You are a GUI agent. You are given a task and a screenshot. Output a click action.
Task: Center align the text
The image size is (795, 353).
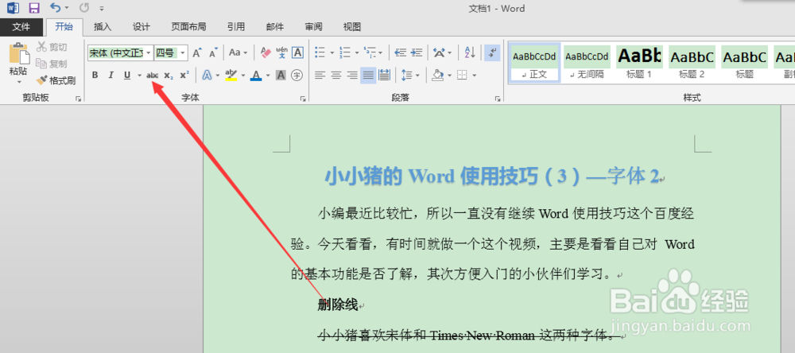[335, 76]
